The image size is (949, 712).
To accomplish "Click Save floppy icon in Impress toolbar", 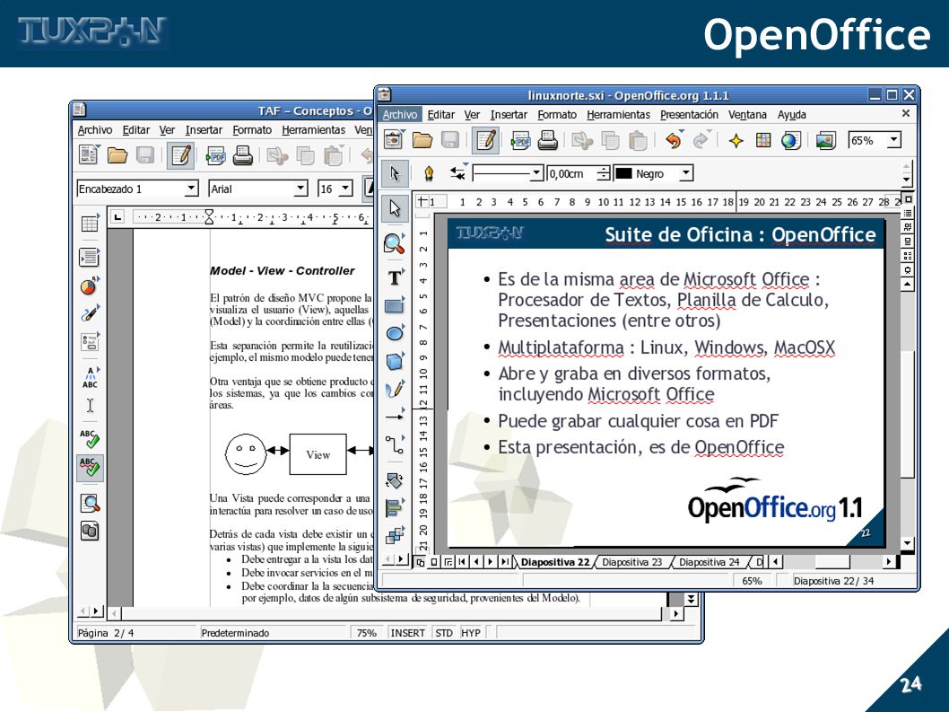I will pyautogui.click(x=449, y=141).
